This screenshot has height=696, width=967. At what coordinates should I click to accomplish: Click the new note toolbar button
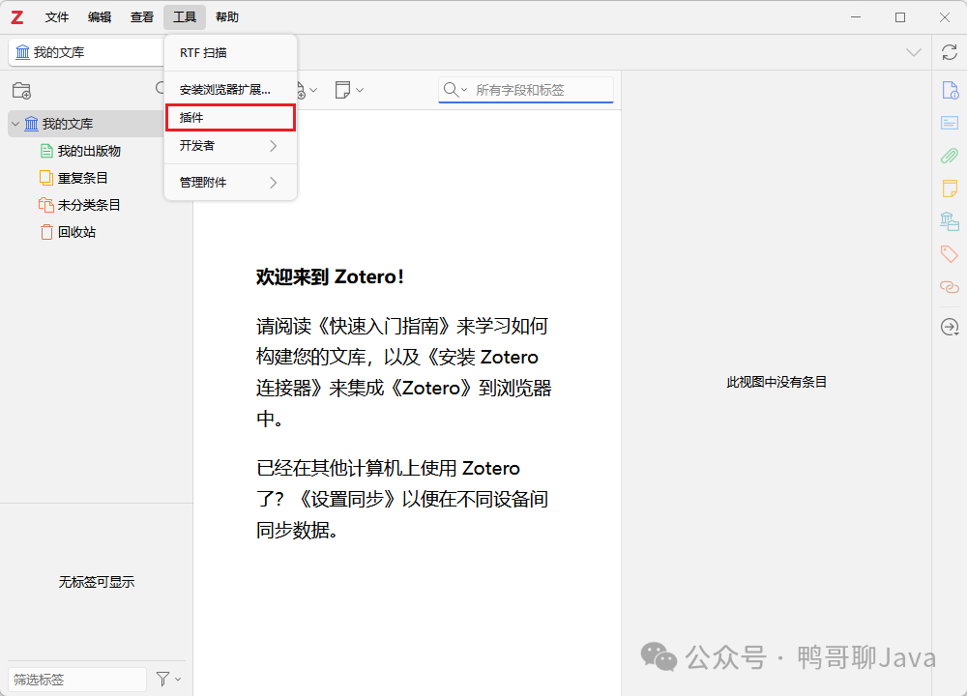(x=349, y=90)
